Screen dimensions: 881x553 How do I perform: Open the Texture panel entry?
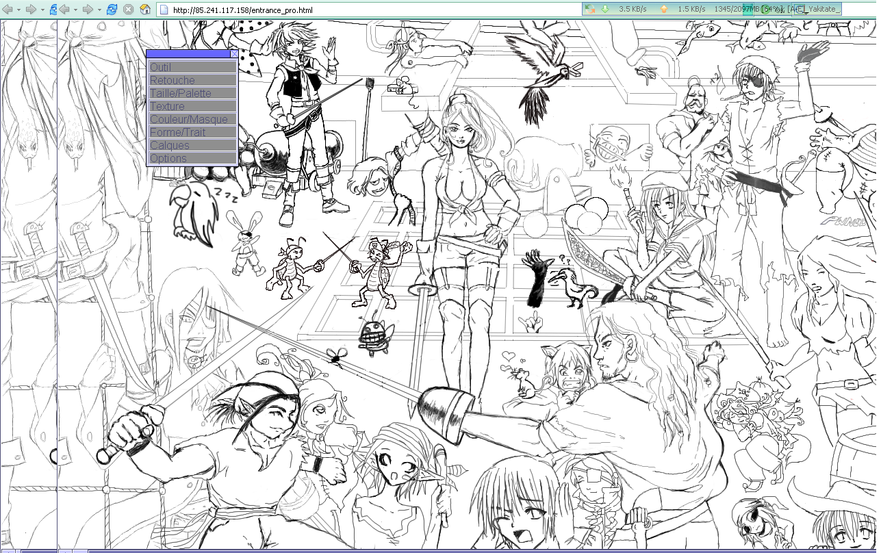[x=192, y=106]
